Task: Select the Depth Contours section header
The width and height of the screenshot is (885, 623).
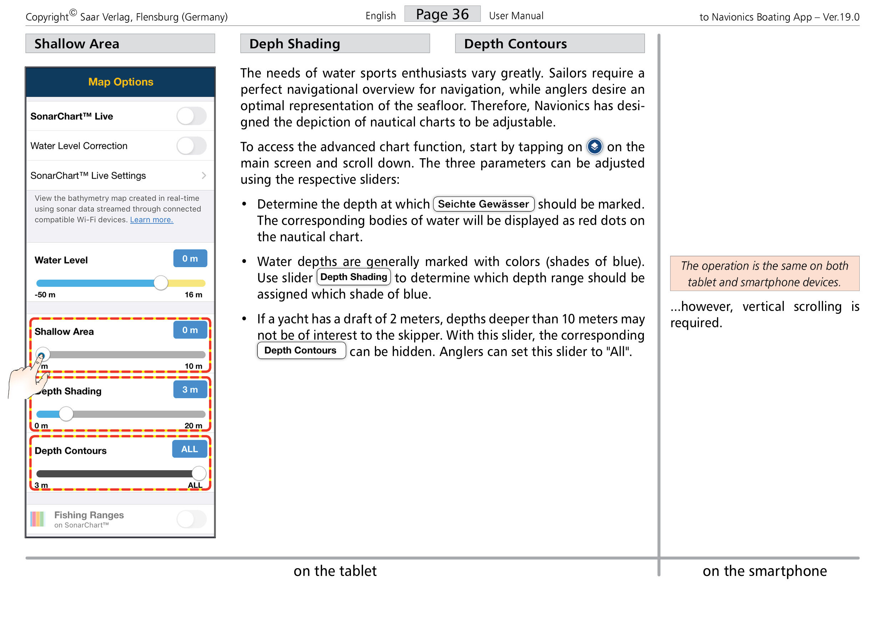Action: pyautogui.click(x=550, y=43)
